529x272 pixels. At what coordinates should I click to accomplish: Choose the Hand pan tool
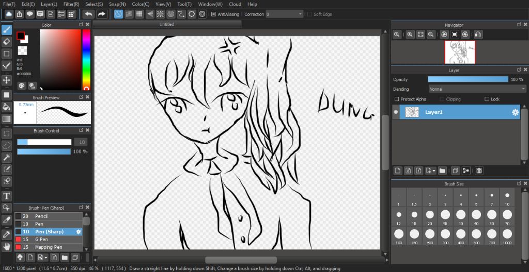7,247
